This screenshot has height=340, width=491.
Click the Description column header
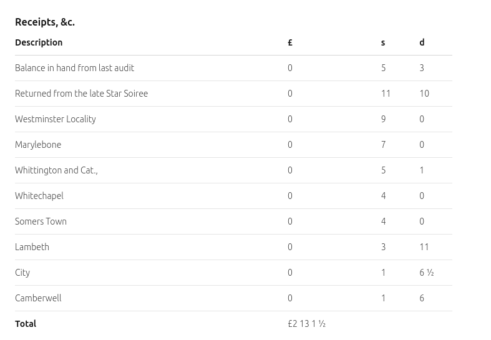(x=39, y=42)
